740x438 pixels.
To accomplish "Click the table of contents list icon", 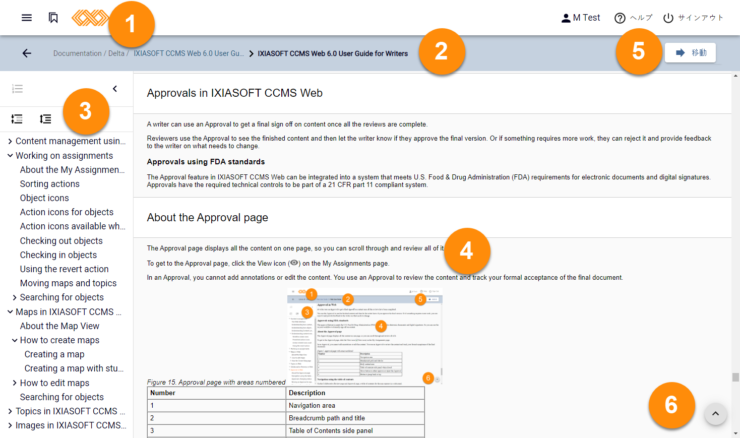I will click(x=17, y=89).
